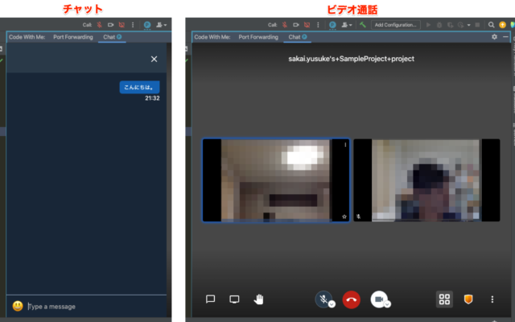Close the chat pane with X
The image size is (515, 322).
click(154, 59)
